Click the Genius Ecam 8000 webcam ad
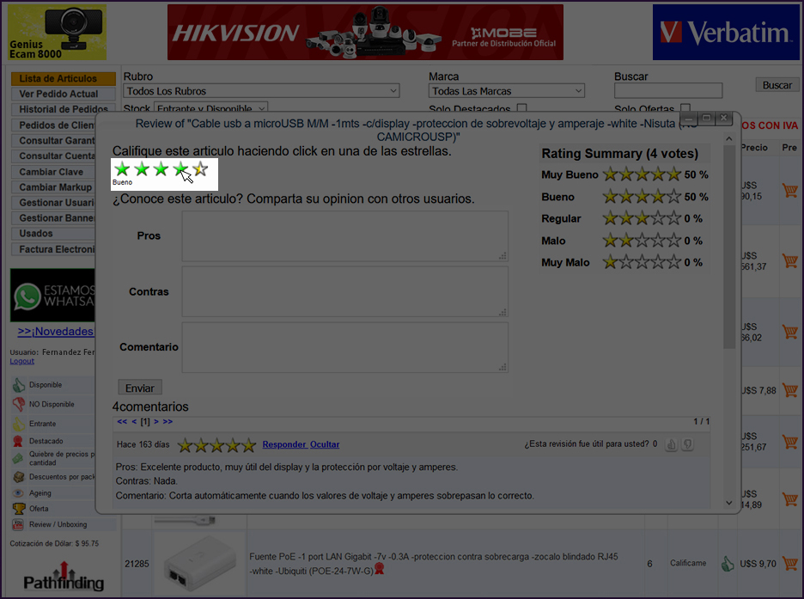804x599 pixels. [57, 32]
